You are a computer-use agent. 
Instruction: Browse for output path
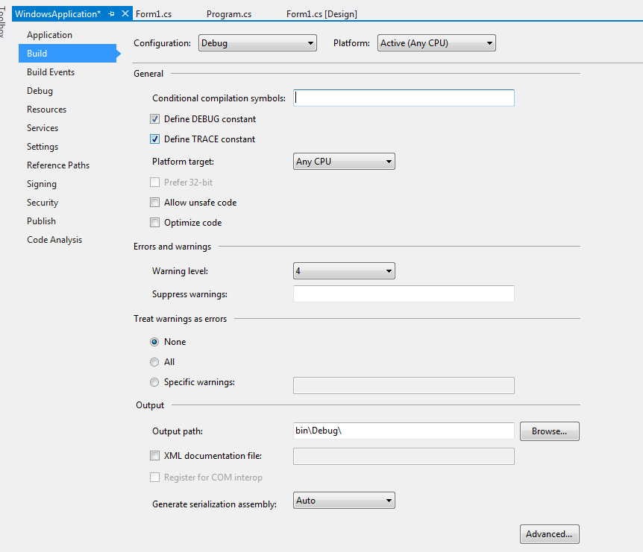click(550, 431)
